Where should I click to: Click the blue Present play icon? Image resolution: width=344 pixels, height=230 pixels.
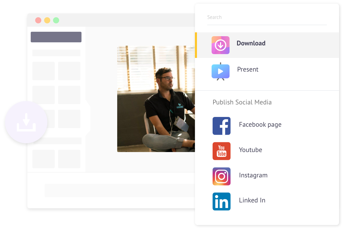[x=220, y=71]
